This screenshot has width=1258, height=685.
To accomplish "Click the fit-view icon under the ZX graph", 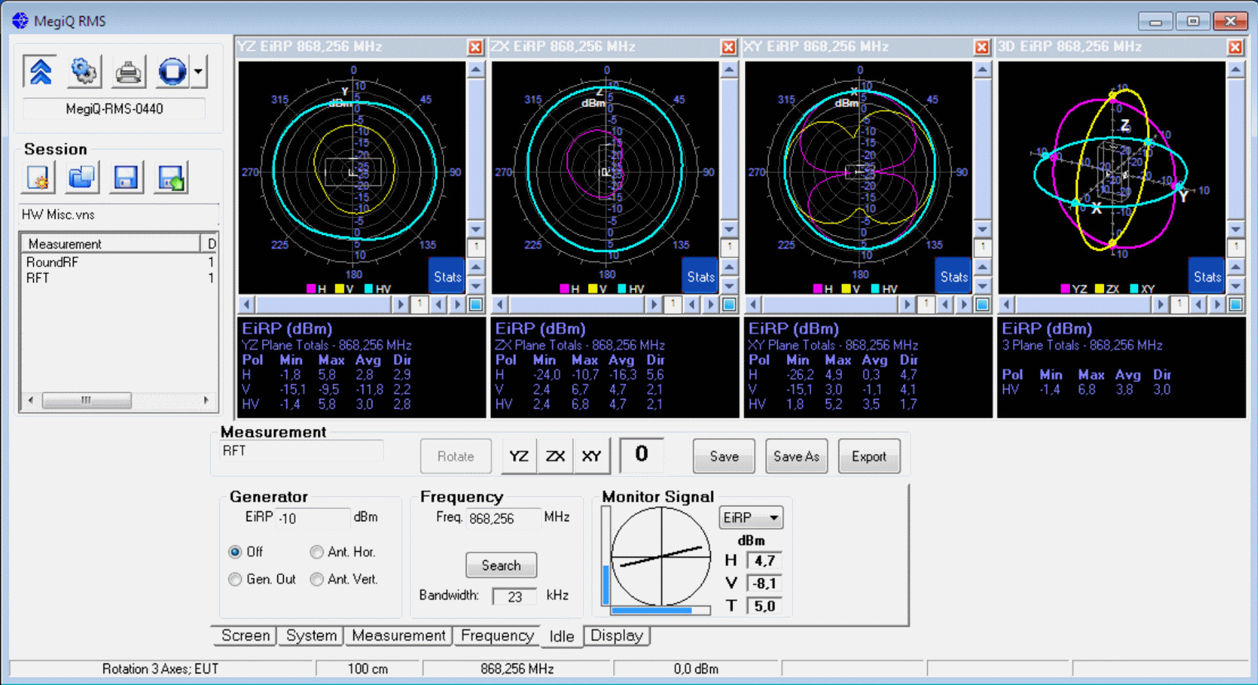I will [x=729, y=305].
